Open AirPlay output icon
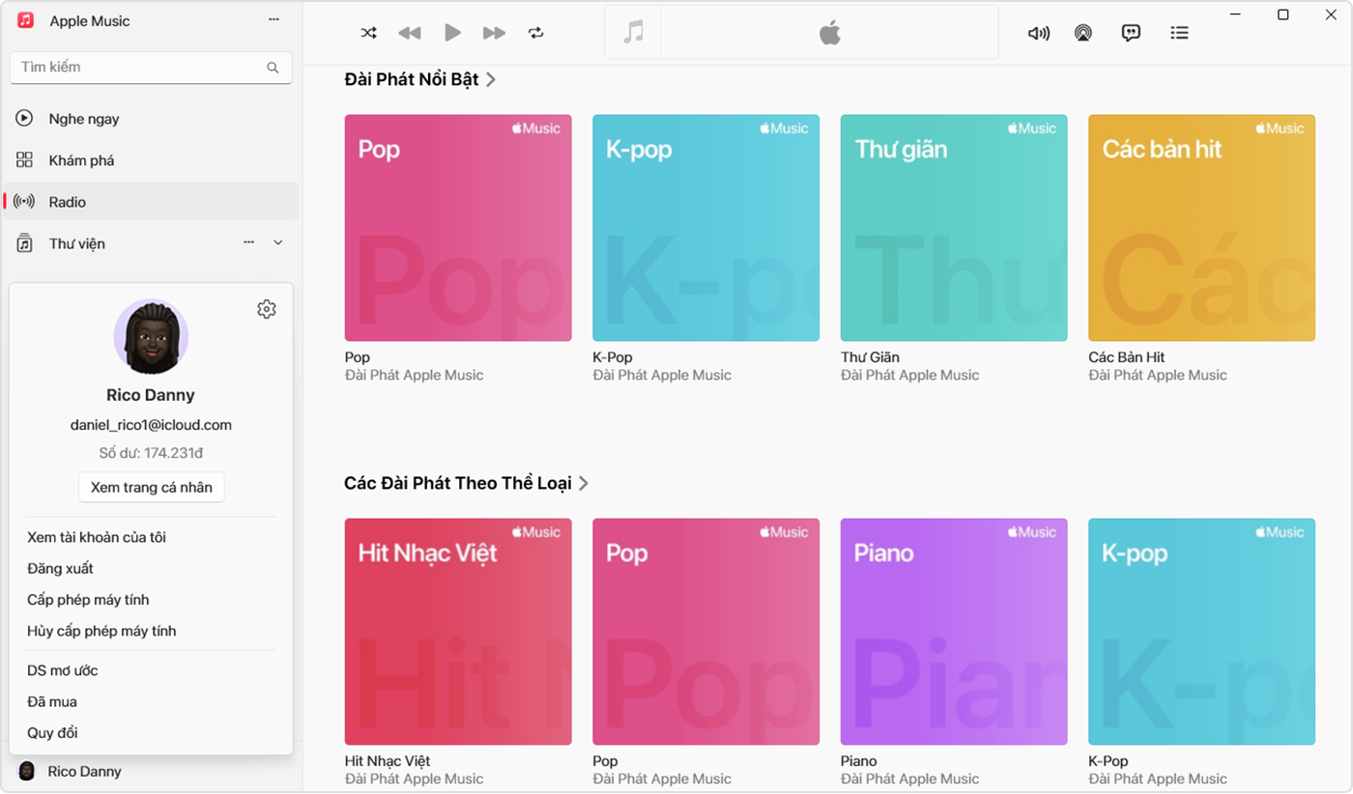The image size is (1353, 794). pos(1083,33)
